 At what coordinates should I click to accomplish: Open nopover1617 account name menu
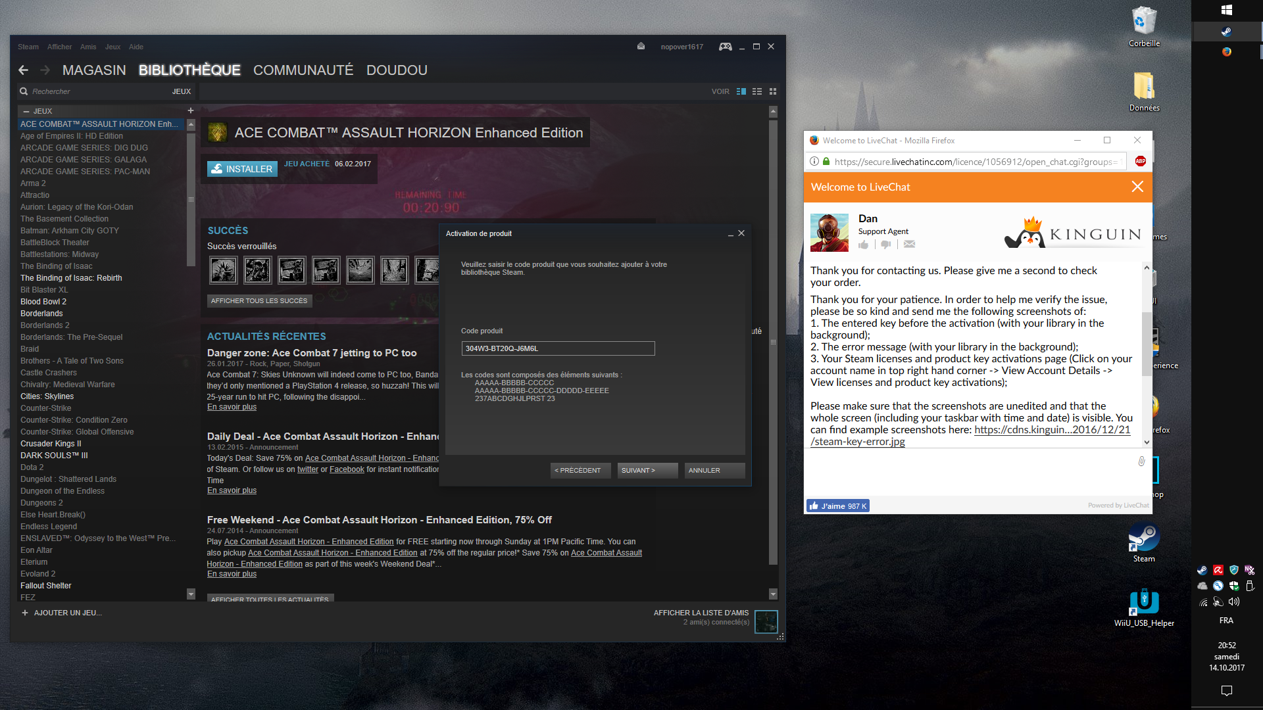coord(681,47)
